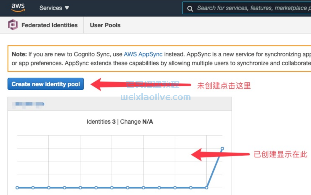The image size is (311, 195).
Task: Click the Identities 3 count label
Action: [x=101, y=122]
